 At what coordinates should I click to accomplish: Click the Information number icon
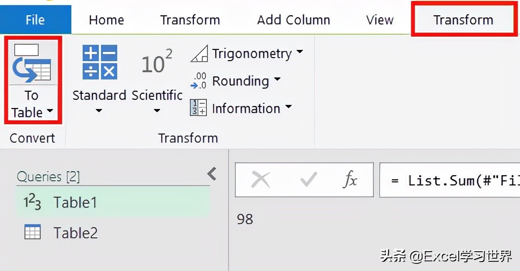click(198, 108)
